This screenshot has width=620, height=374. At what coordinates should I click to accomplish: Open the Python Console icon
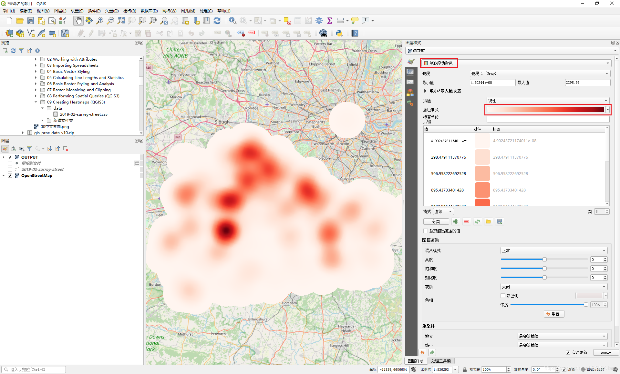339,33
